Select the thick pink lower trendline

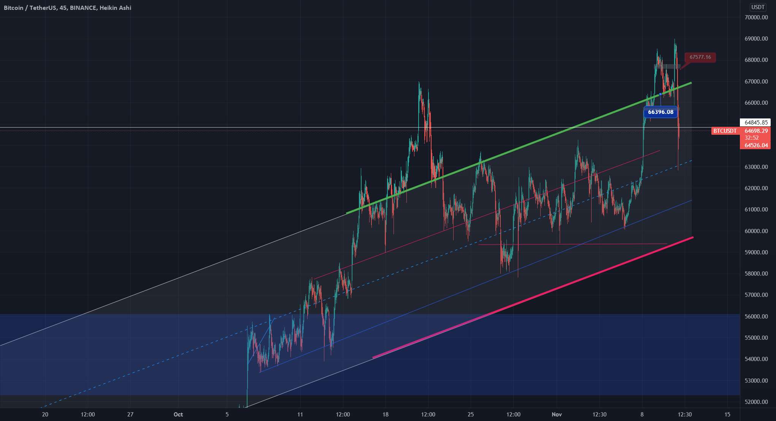pyautogui.click(x=532, y=297)
